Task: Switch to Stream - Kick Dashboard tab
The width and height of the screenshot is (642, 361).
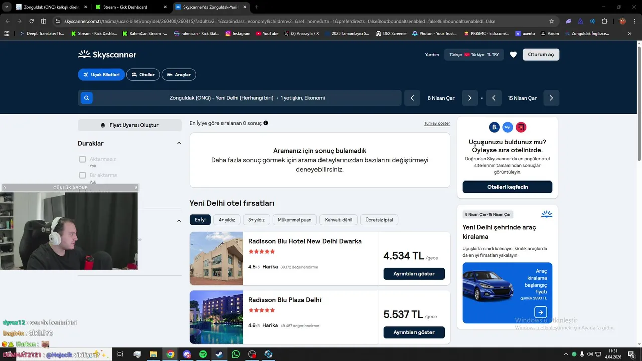Action: [x=130, y=7]
